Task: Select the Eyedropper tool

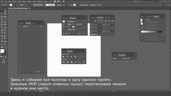Action: (2, 38)
